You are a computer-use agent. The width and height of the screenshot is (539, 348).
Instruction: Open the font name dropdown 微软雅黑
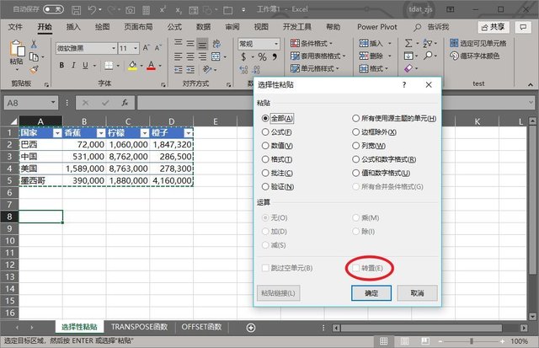coord(85,48)
